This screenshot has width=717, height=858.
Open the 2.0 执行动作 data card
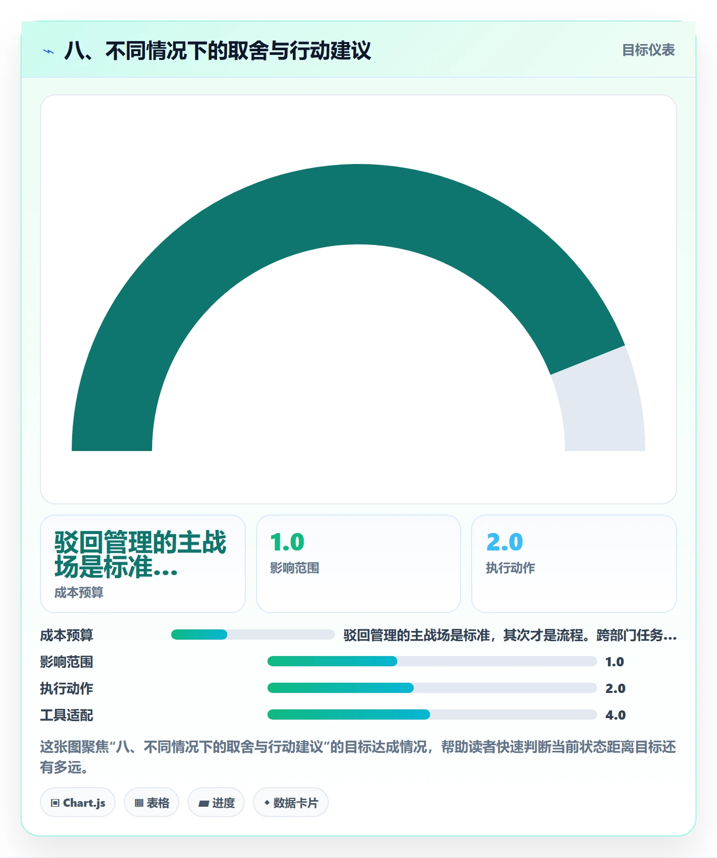click(574, 564)
